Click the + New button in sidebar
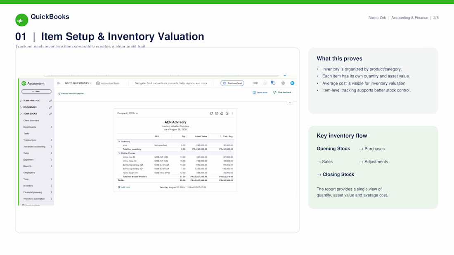Screen dimensions: 454x255 pyautogui.click(x=36, y=91)
